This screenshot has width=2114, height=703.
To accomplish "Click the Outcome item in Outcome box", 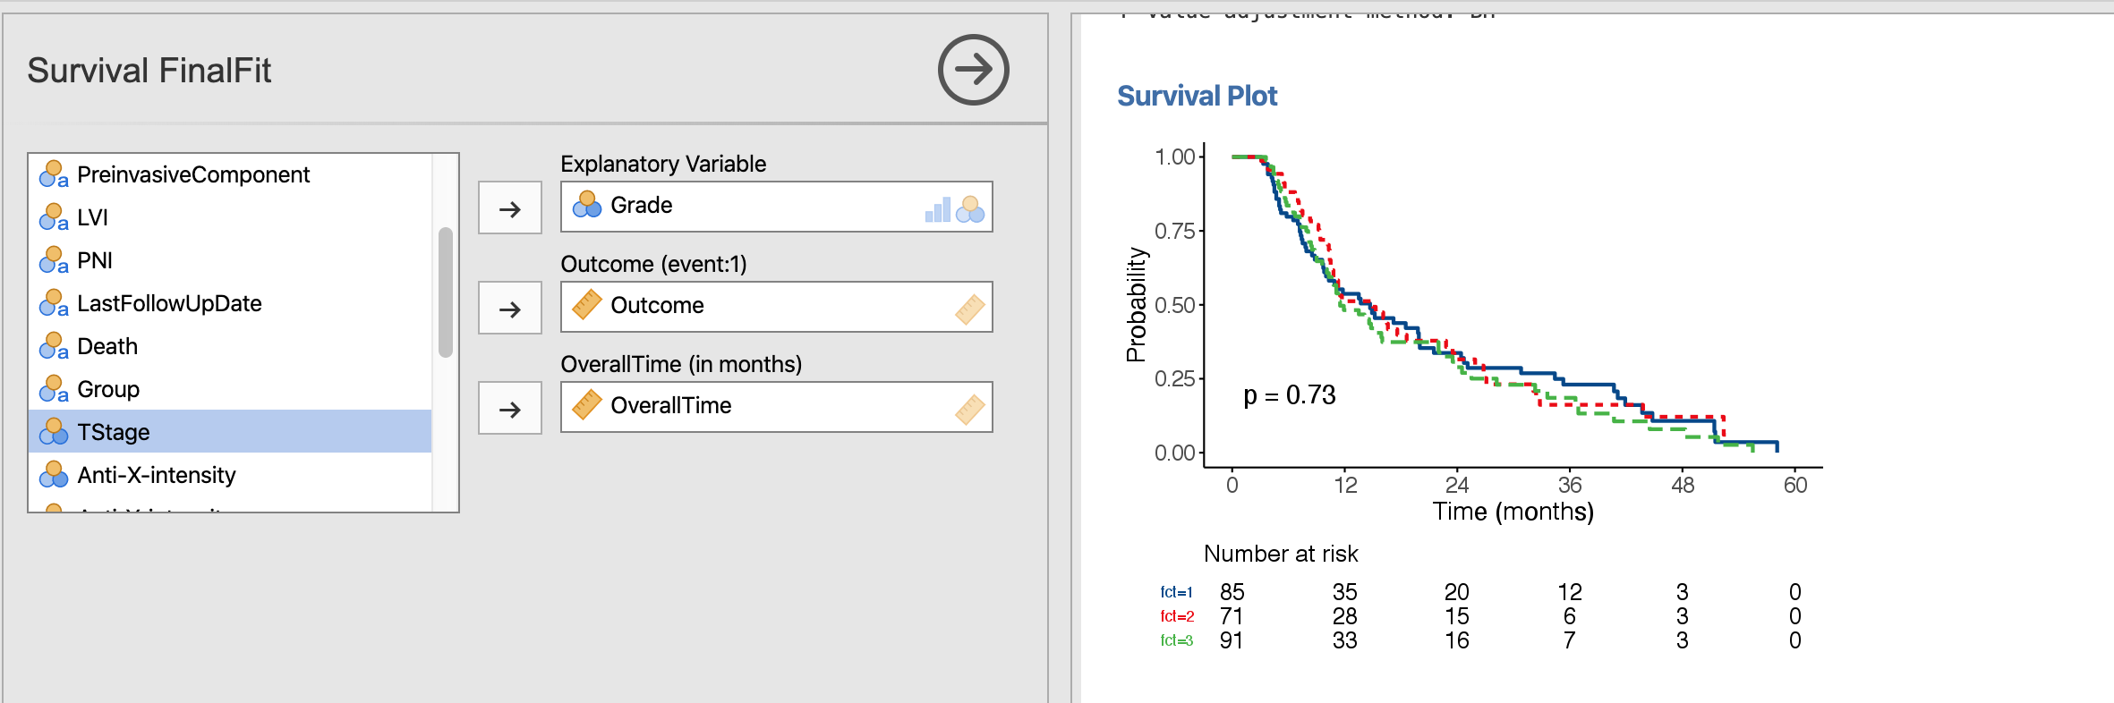I will point(657,306).
